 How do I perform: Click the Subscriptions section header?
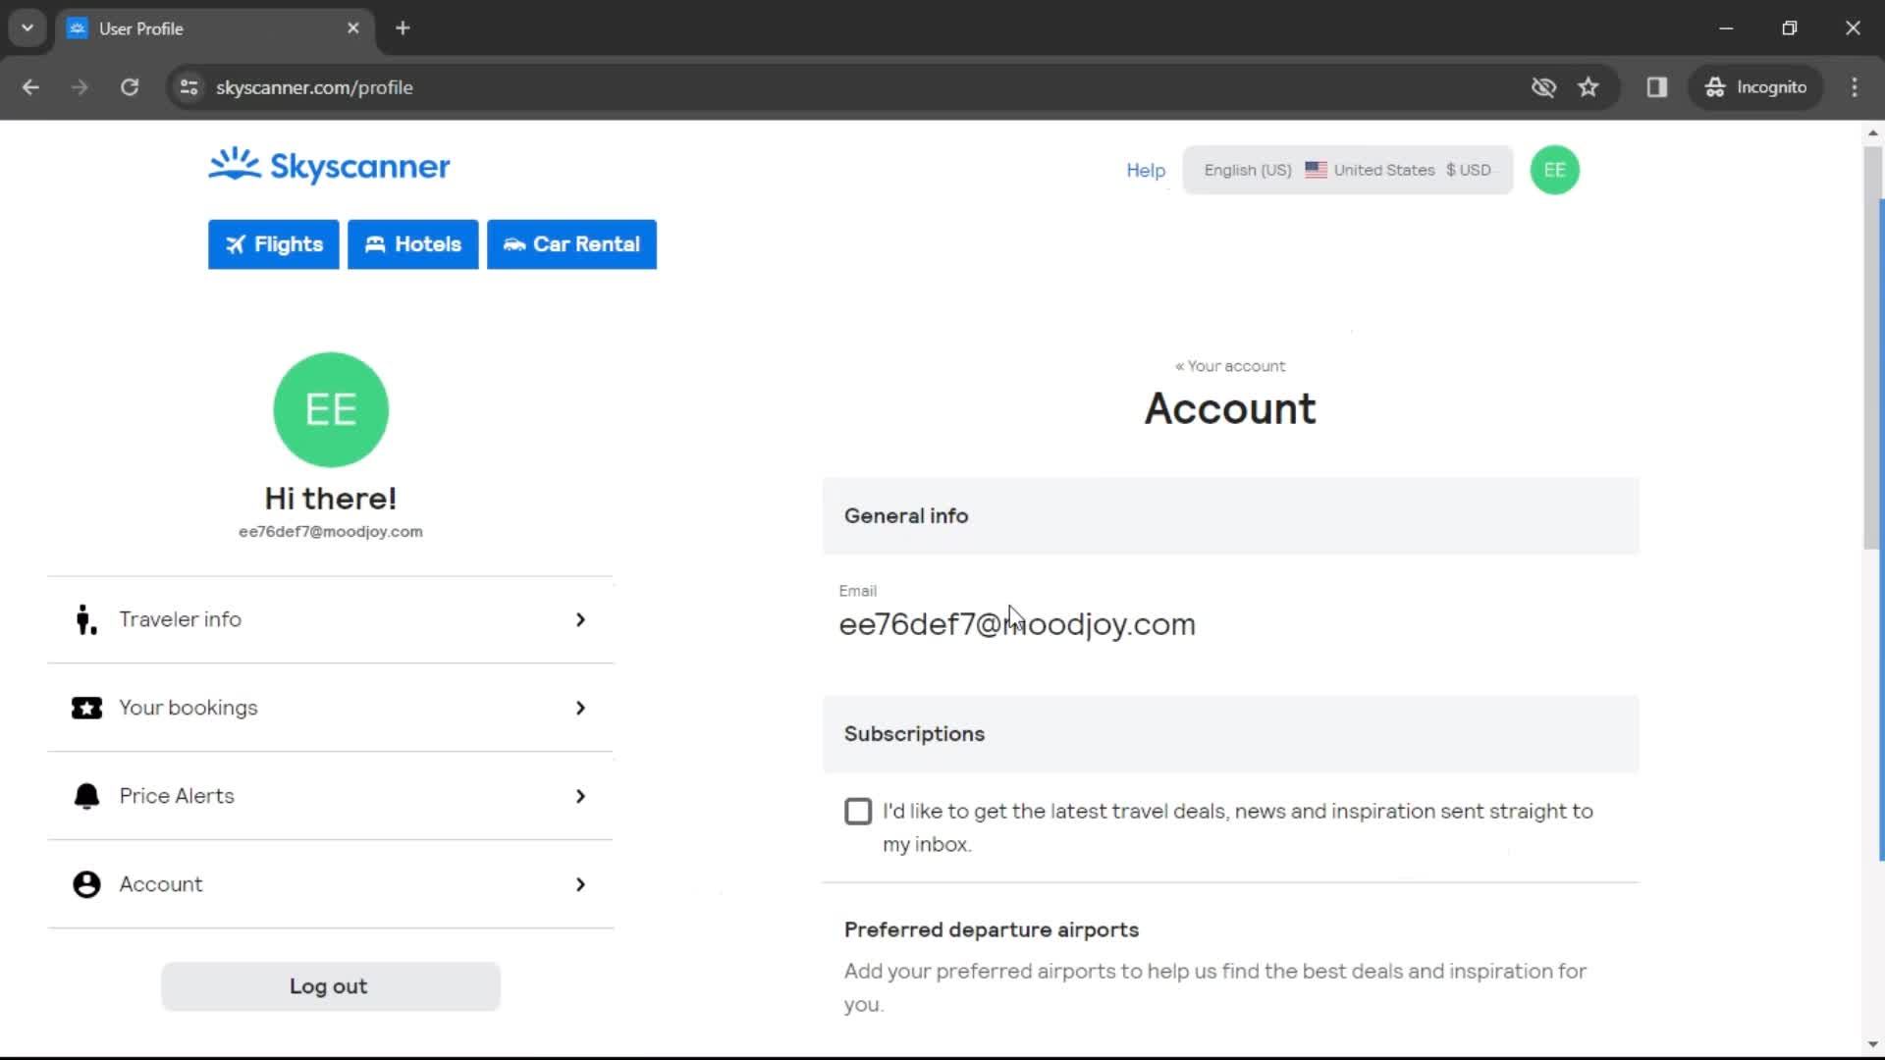1230,734
